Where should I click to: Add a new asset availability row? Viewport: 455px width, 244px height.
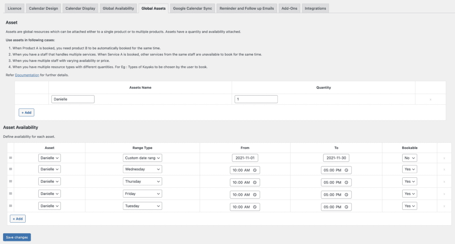click(18, 219)
